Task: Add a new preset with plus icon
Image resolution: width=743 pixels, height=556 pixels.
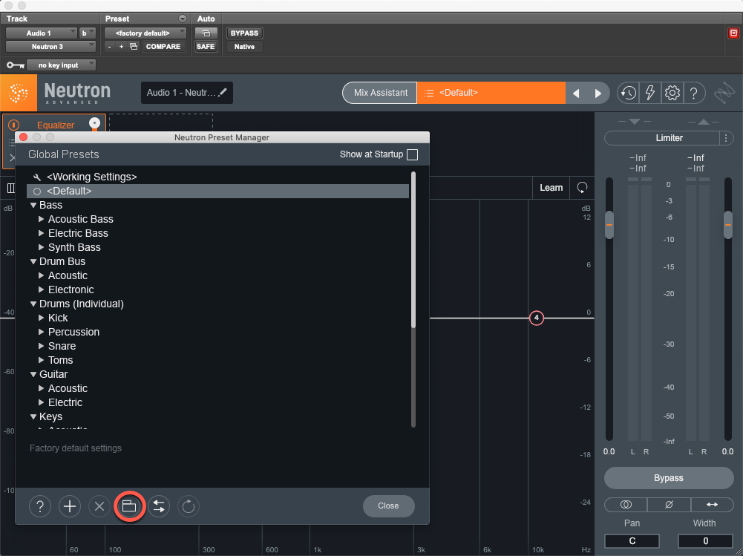Action: [70, 506]
